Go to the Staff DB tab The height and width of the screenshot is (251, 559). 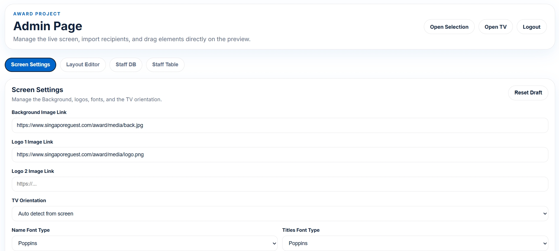tap(126, 65)
